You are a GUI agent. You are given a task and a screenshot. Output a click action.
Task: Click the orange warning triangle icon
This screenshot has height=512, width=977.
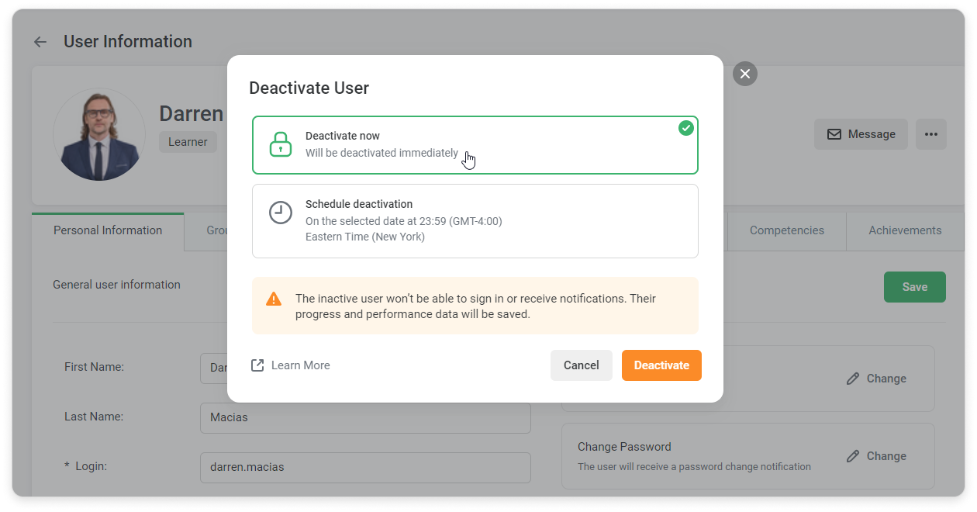pos(274,299)
